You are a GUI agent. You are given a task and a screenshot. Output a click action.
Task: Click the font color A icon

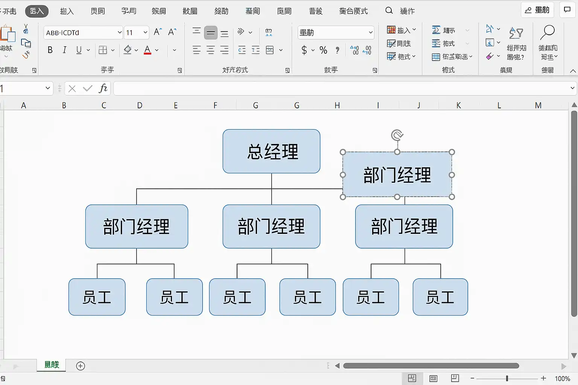(148, 50)
